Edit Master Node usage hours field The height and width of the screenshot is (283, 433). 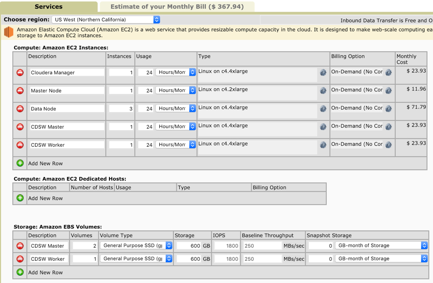coord(146,91)
